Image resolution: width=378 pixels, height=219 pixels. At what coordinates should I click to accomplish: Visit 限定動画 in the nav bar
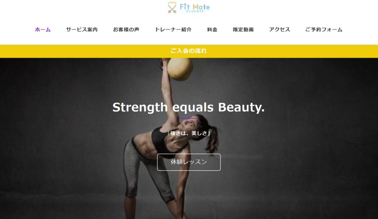pos(243,30)
